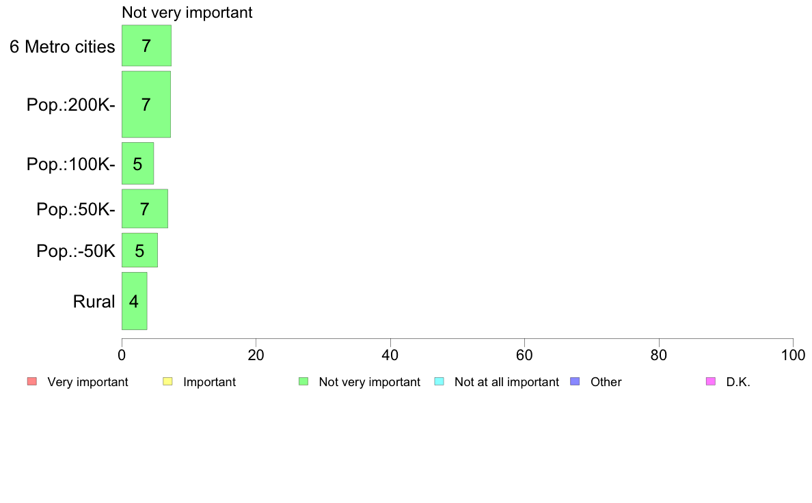Click the 100 tick on the x-axis
The width and height of the screenshot is (812, 503).
click(793, 355)
